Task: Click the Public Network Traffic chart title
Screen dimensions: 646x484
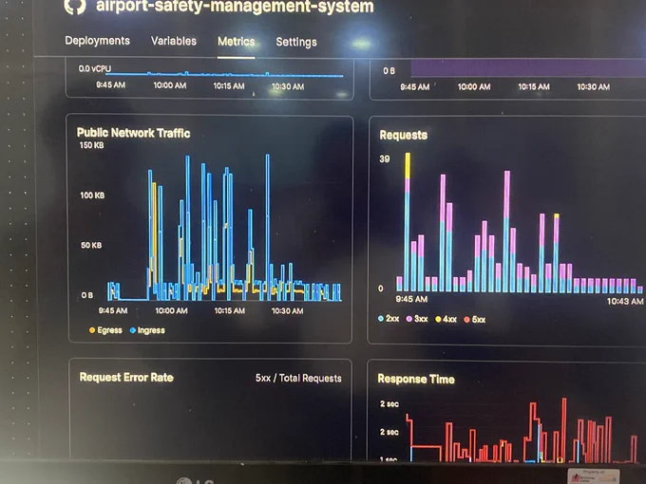Action: tap(134, 133)
